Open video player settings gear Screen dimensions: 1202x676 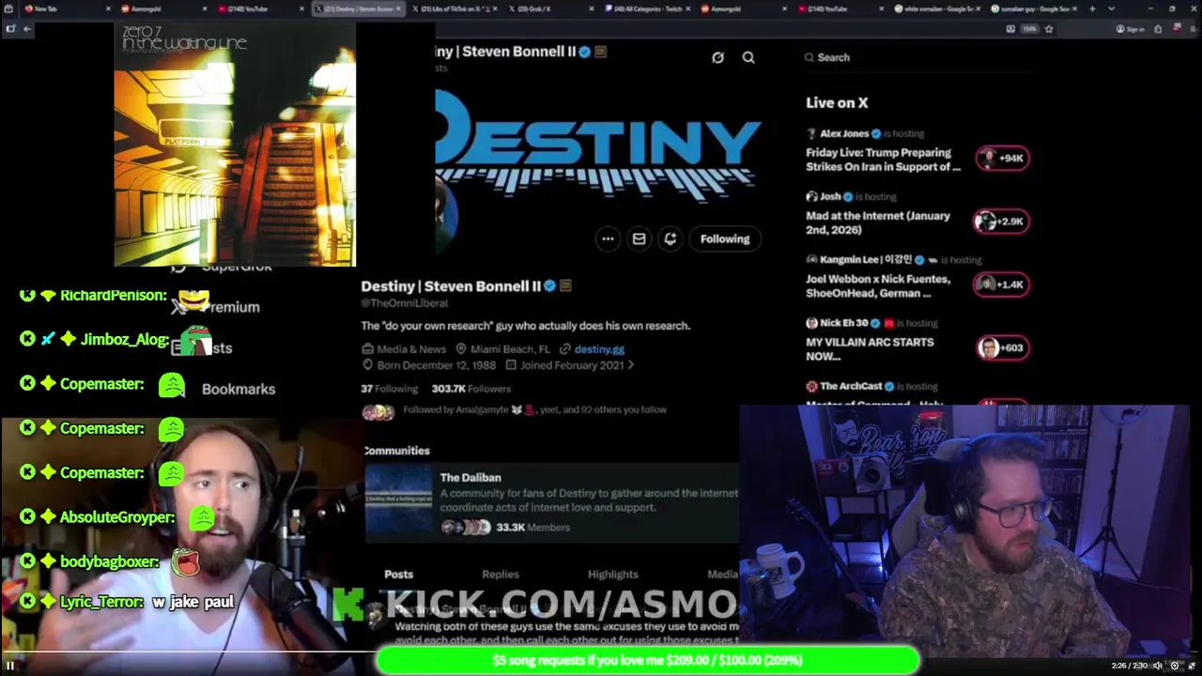1174,666
